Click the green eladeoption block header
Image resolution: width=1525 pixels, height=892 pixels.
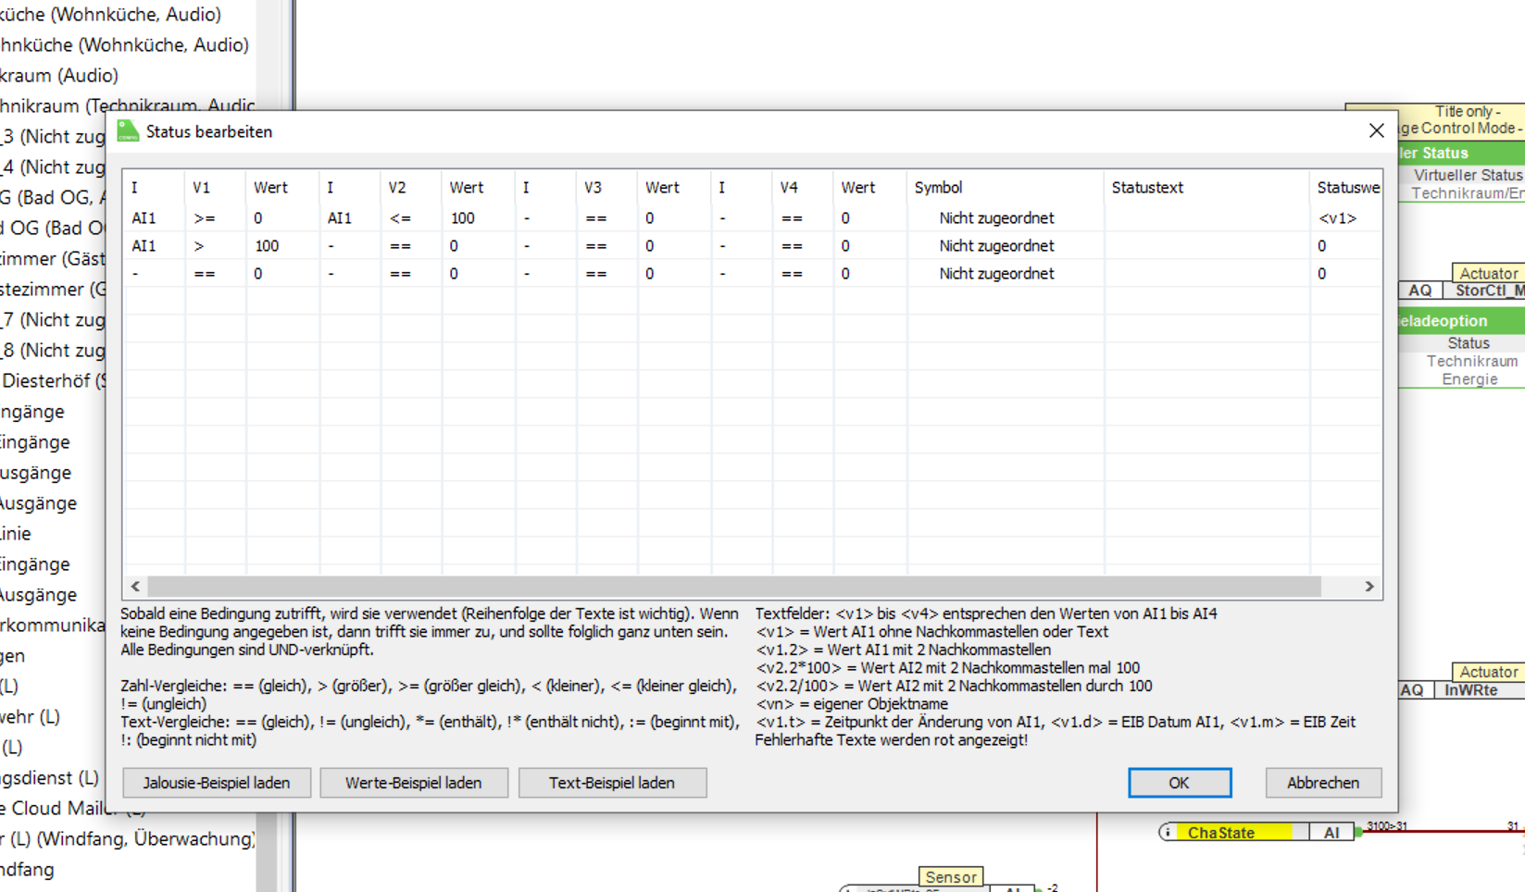1461,321
